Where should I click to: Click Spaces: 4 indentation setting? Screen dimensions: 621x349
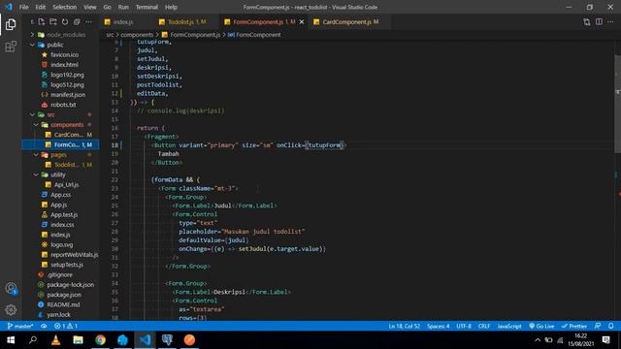[438, 326]
